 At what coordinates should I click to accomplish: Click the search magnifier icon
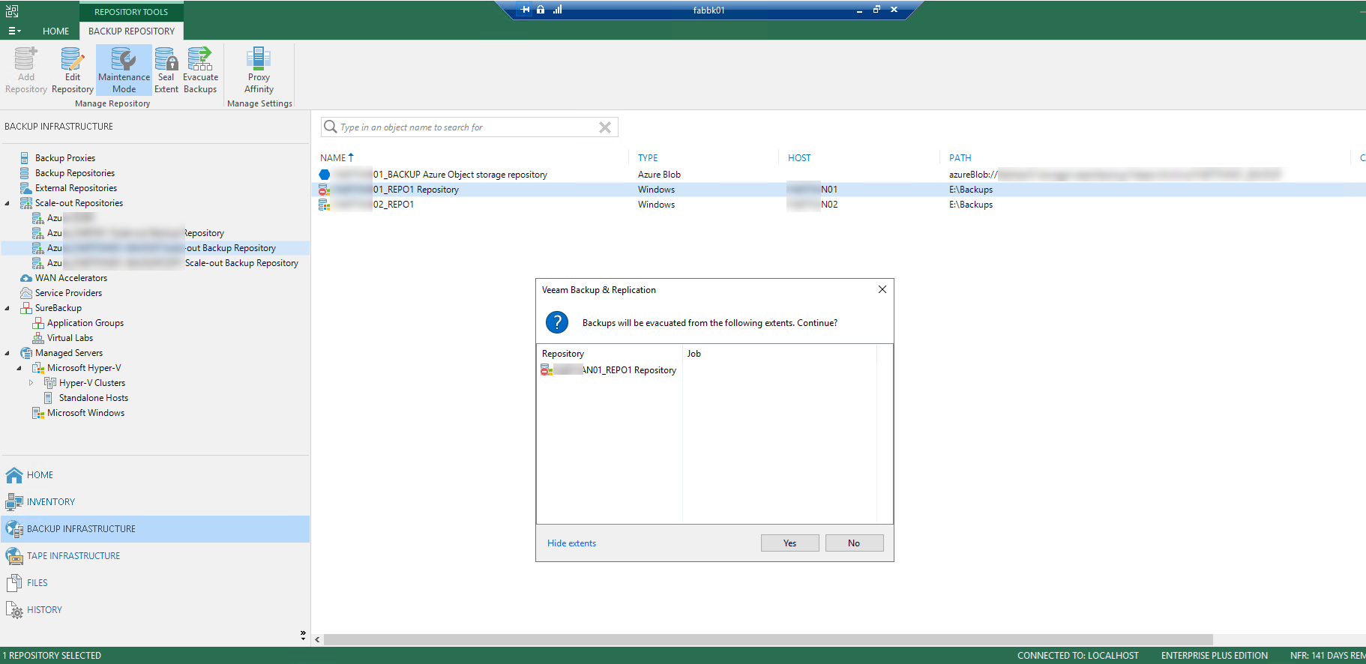click(330, 127)
